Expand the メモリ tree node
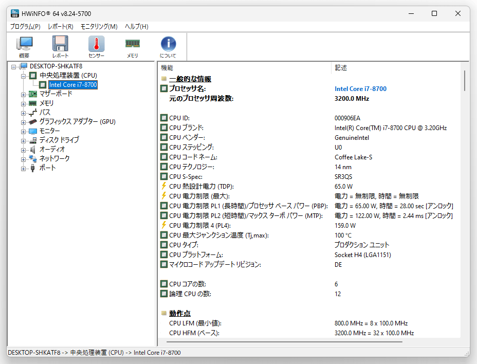 (24, 104)
